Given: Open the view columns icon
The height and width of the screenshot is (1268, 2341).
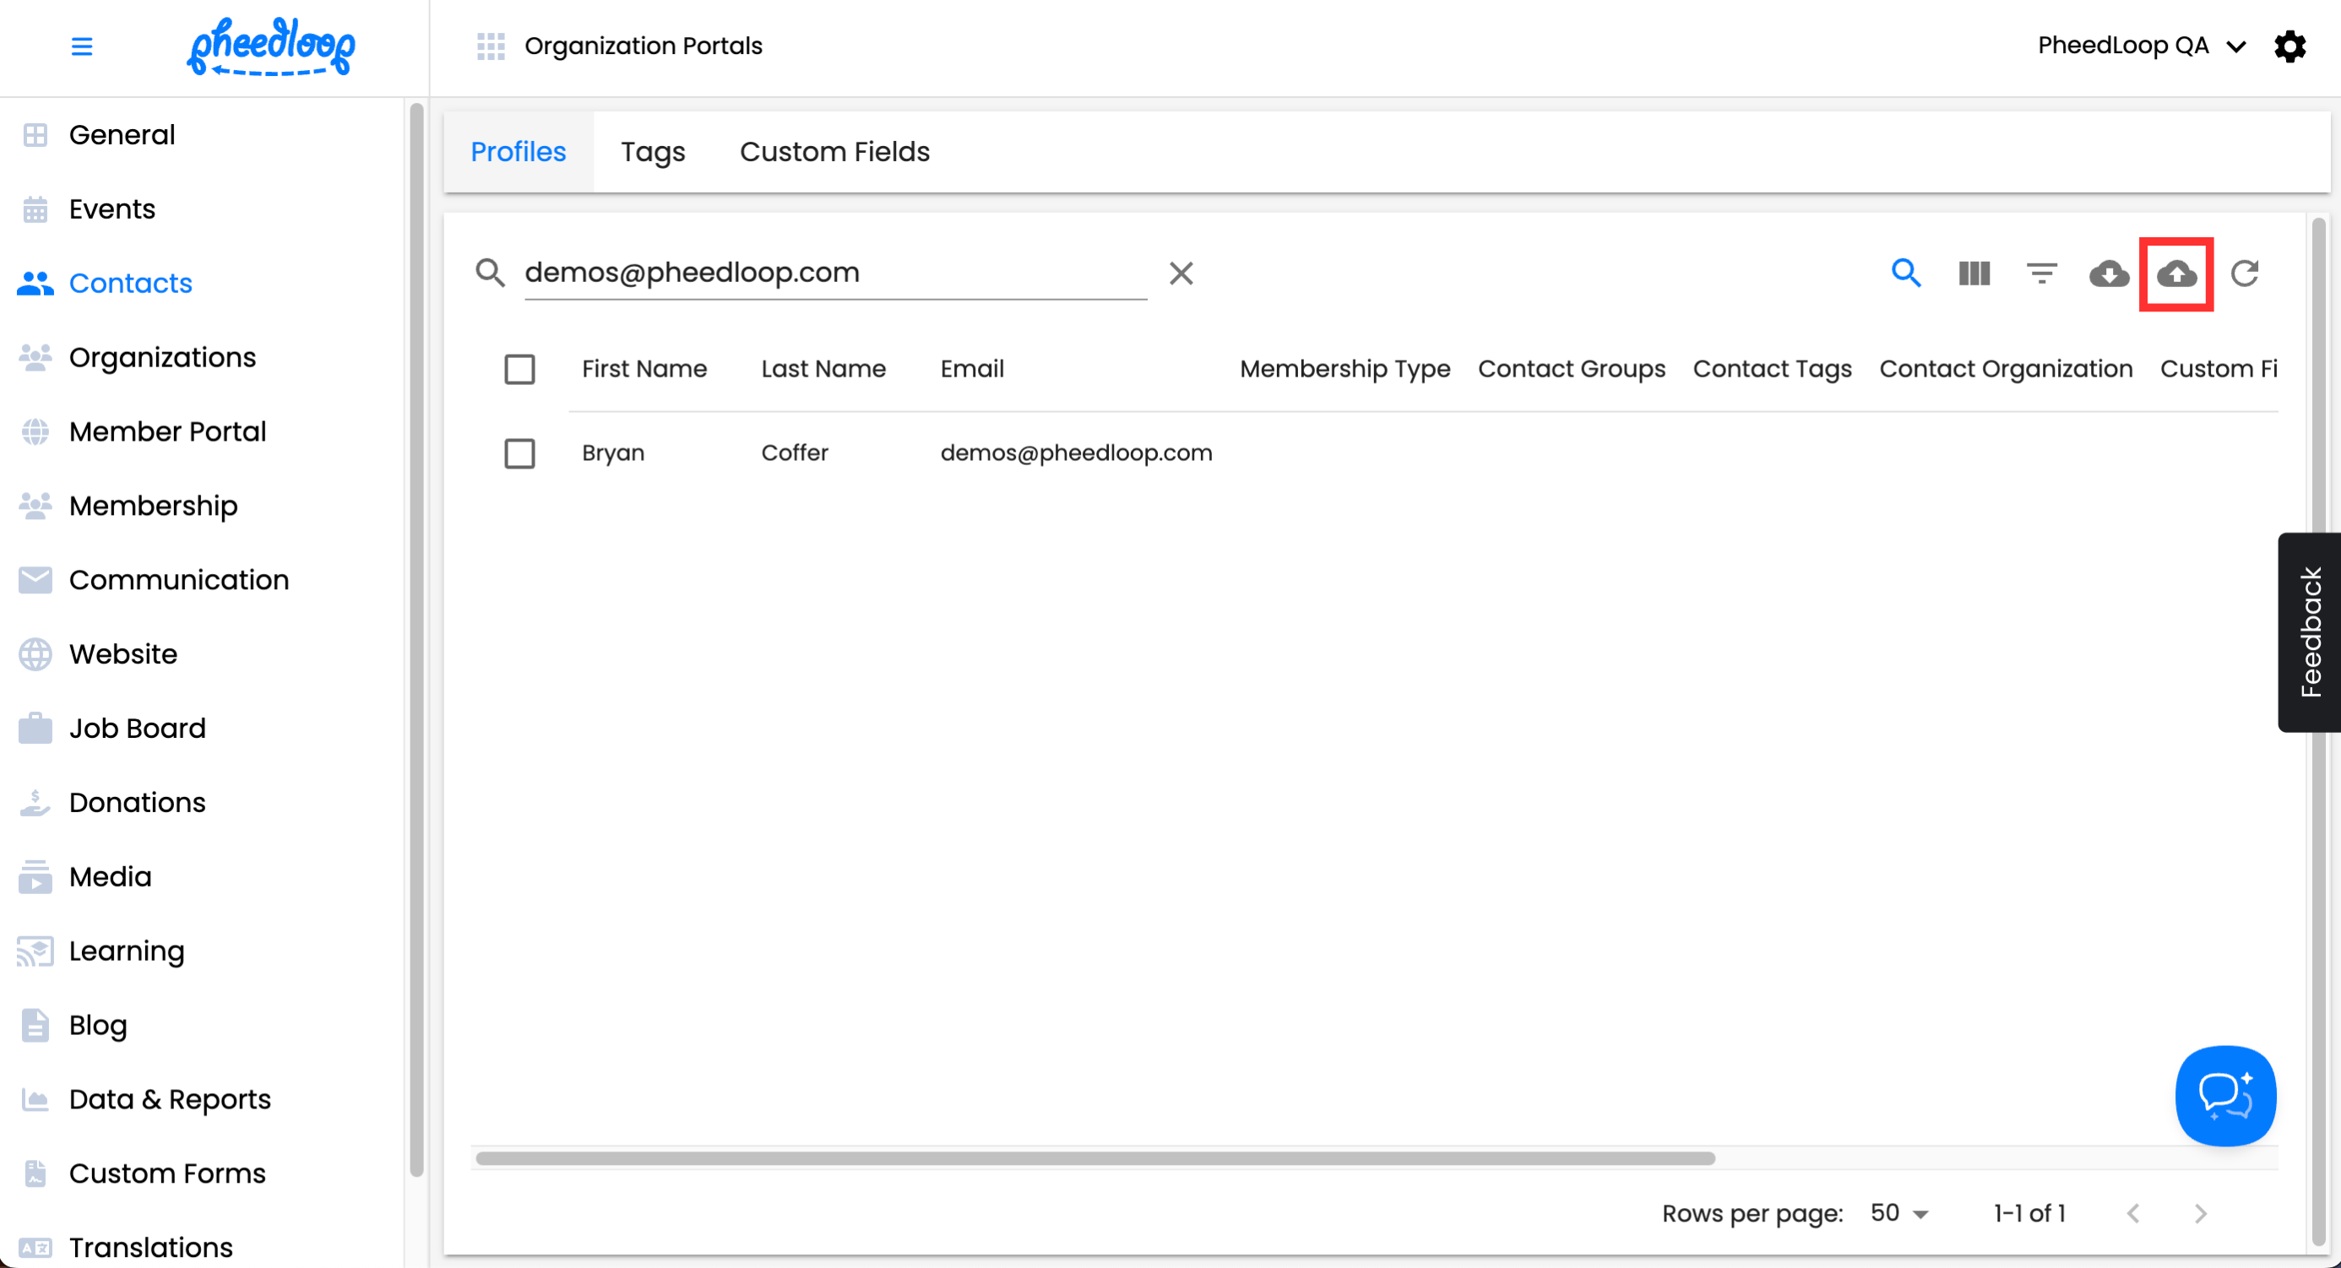Looking at the screenshot, I should 1974,274.
